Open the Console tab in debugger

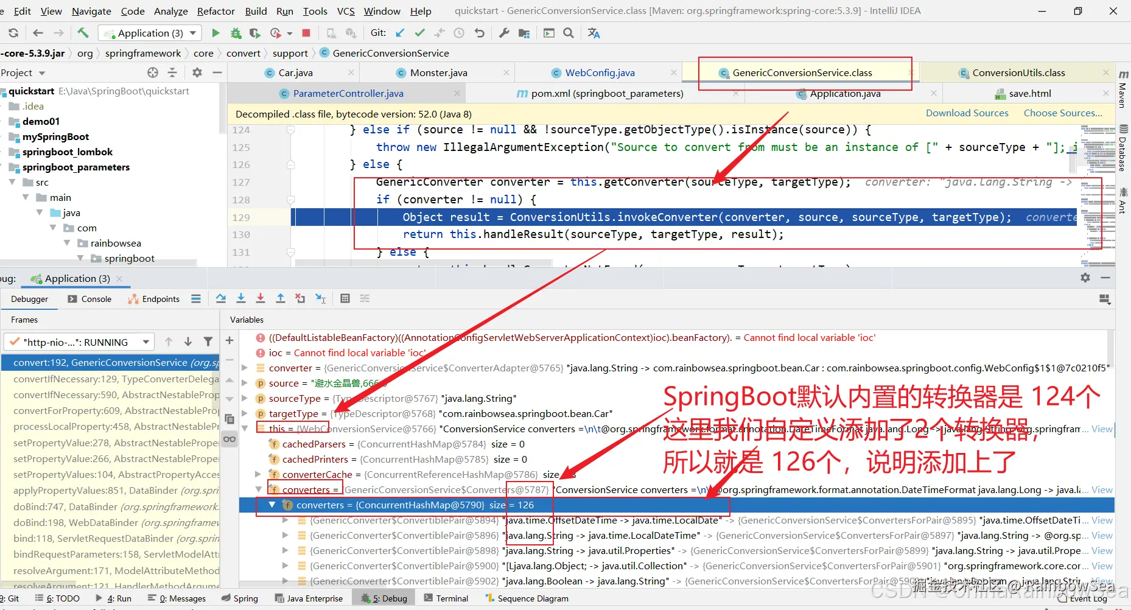(89, 299)
